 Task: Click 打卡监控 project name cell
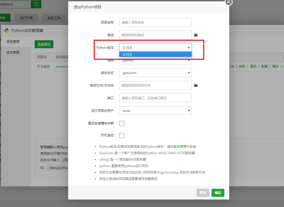(43, 66)
